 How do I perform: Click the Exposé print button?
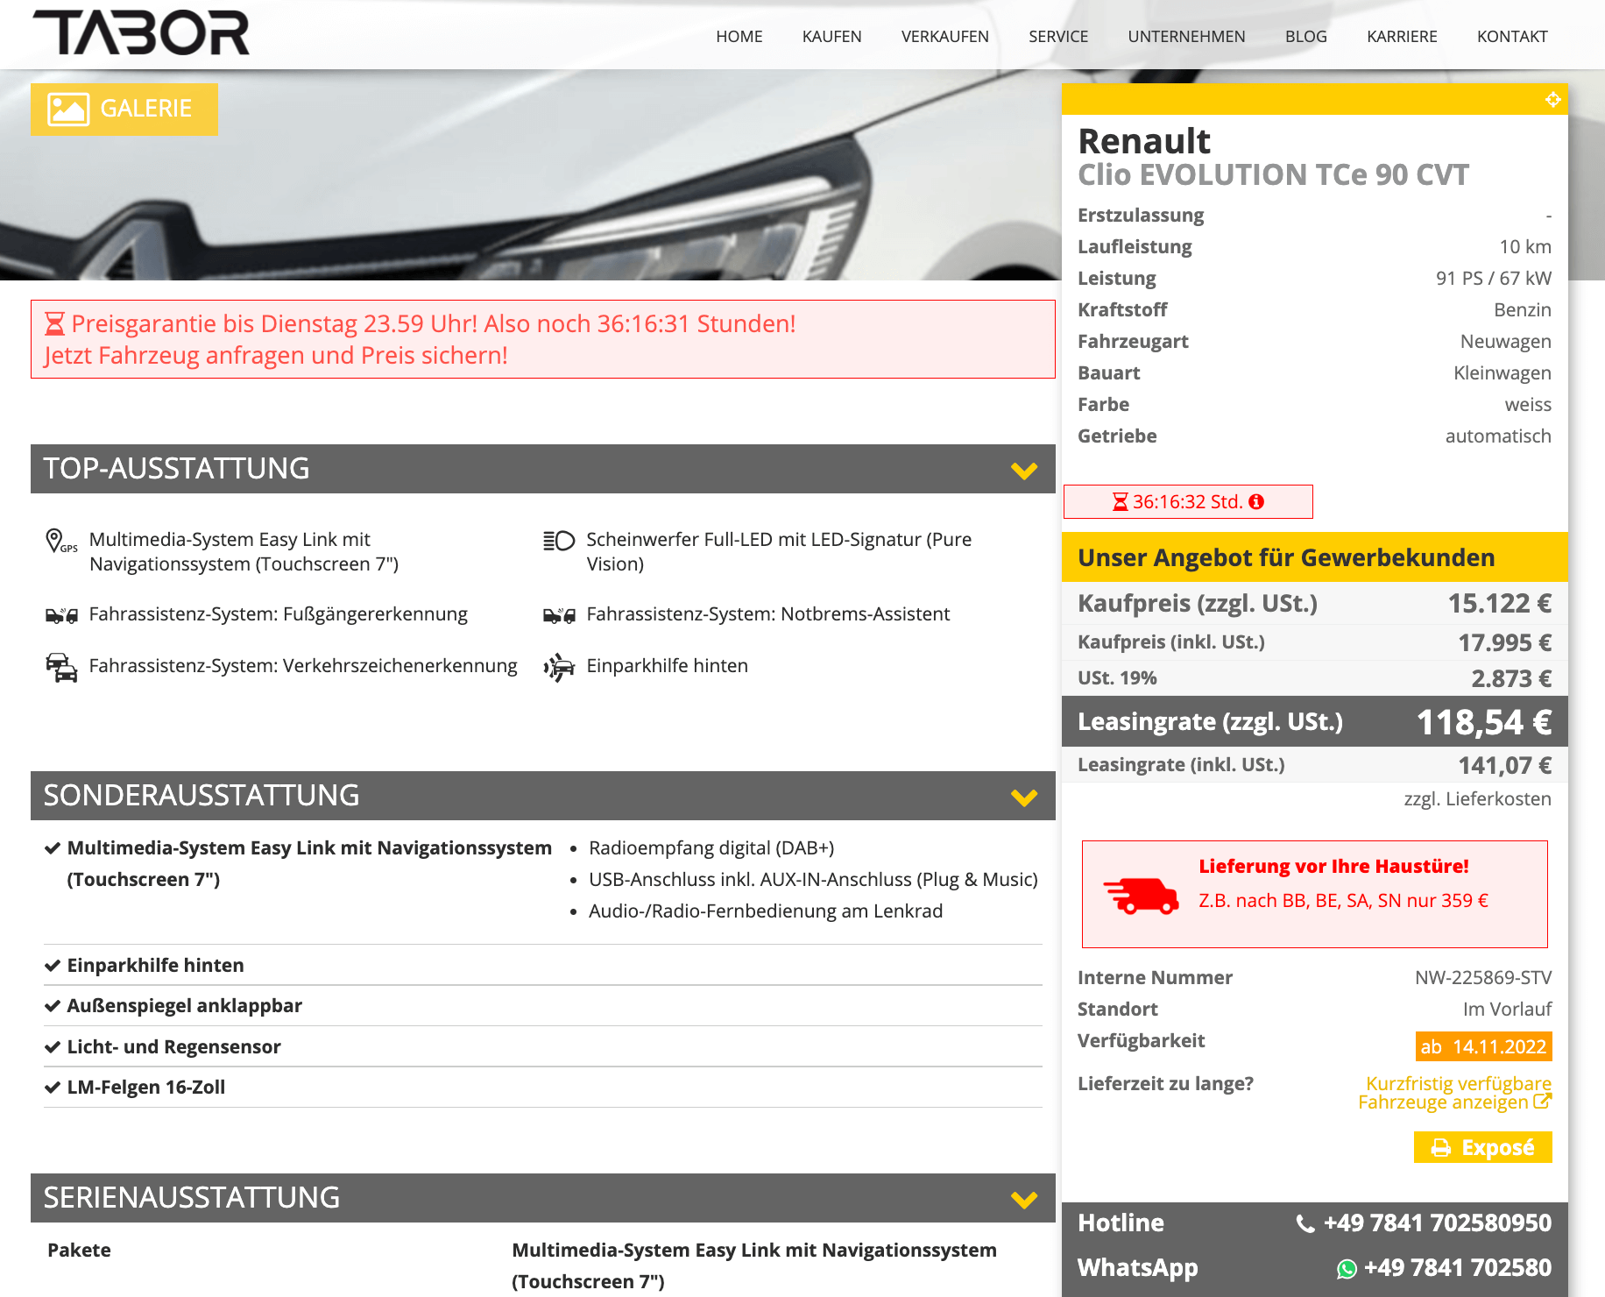pos(1482,1148)
